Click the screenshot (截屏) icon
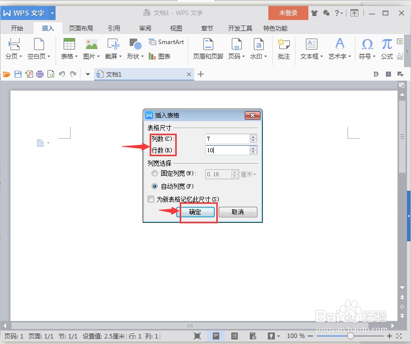Image resolution: width=411 pixels, height=344 pixels. click(x=114, y=44)
